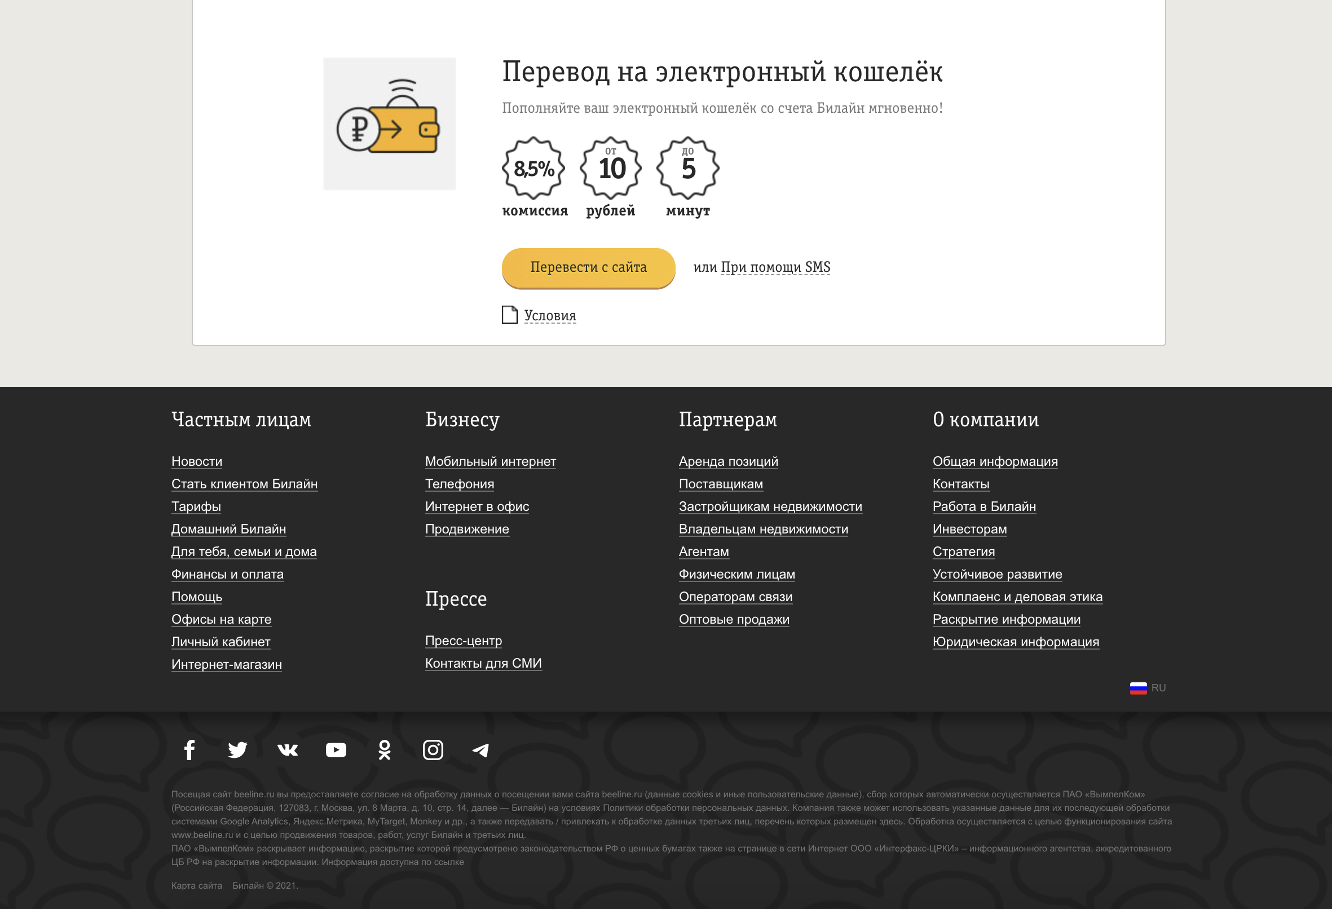Click Аренда позиций under Партнерам

tap(729, 461)
